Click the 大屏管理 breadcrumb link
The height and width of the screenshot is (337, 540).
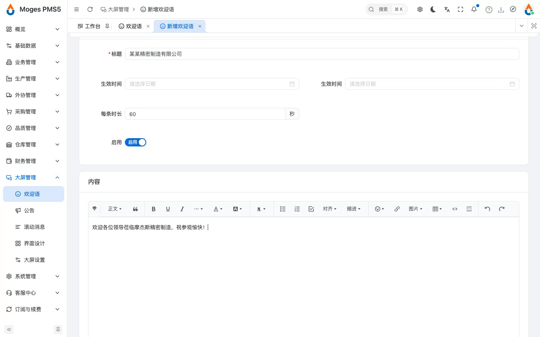coord(115,9)
